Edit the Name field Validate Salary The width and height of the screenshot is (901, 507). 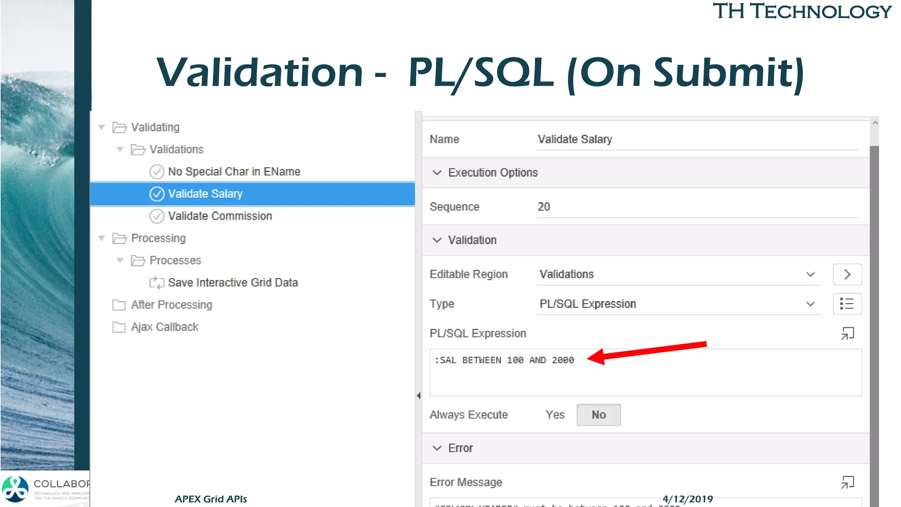697,140
